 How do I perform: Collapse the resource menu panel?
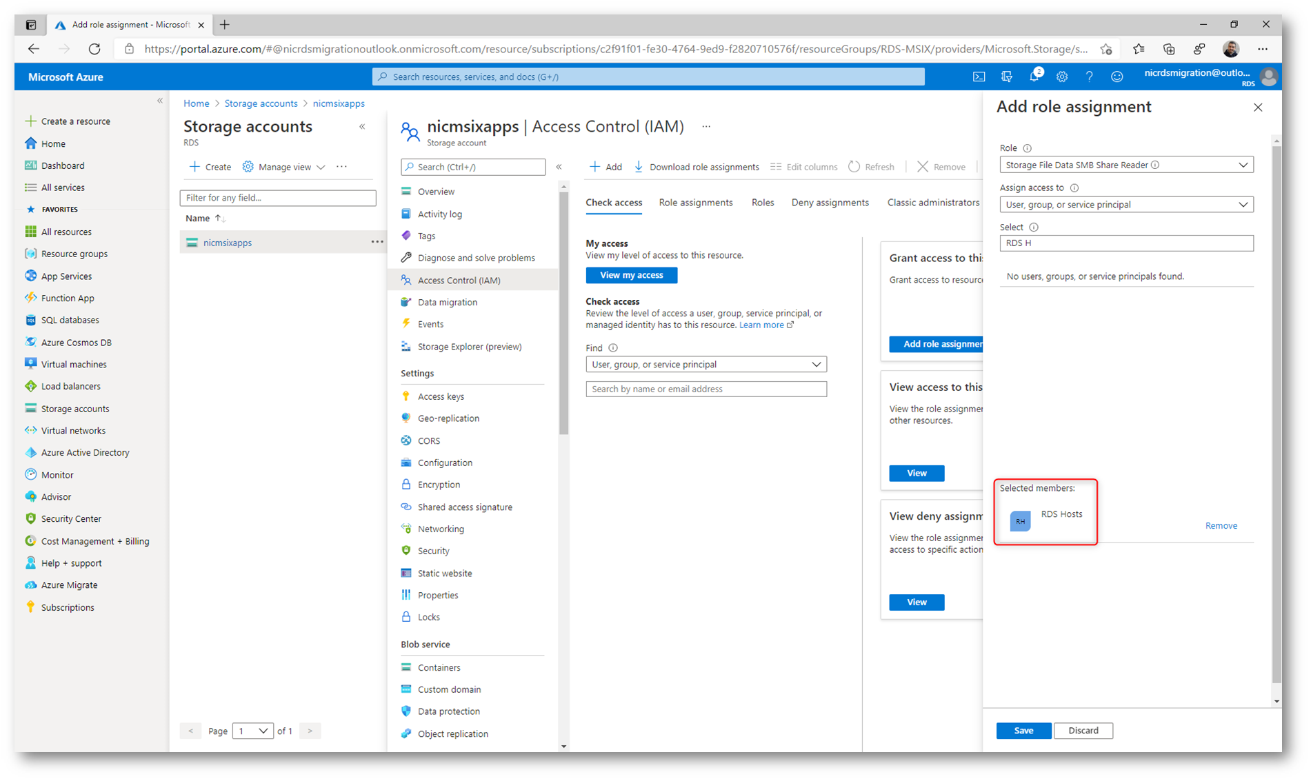pyautogui.click(x=559, y=167)
